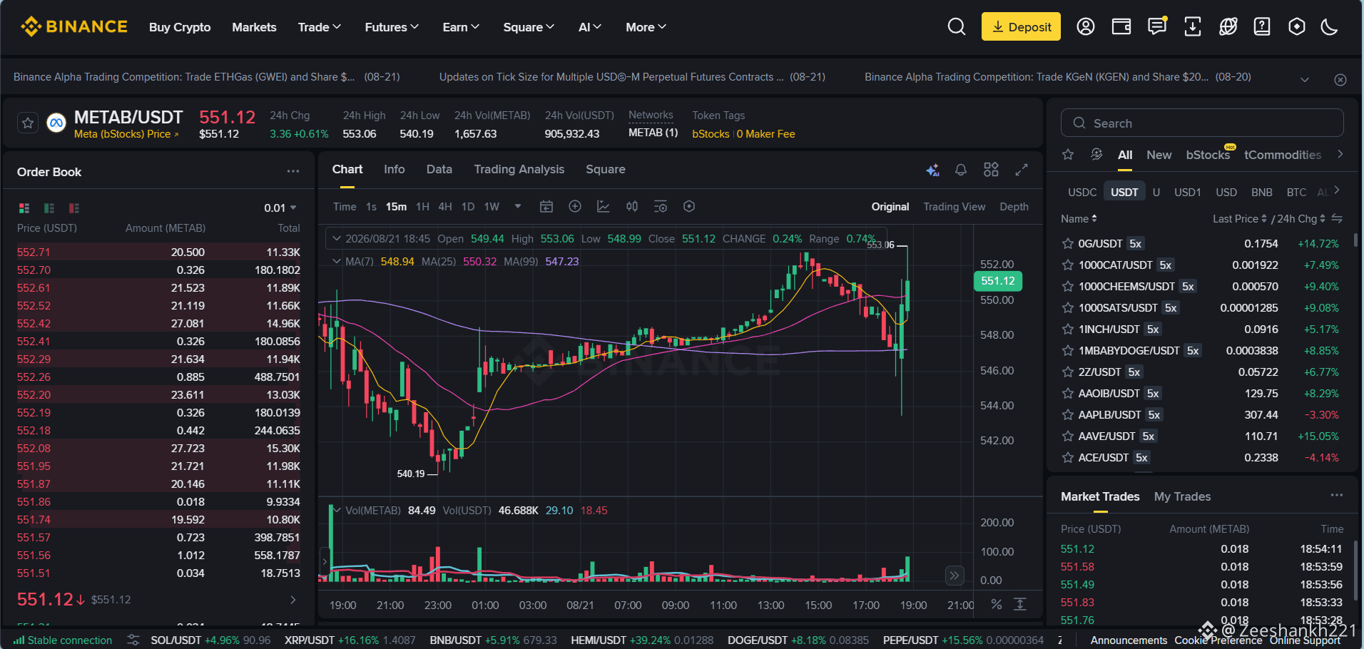
Task: Select the BNB quote currency tab
Action: 1261,192
